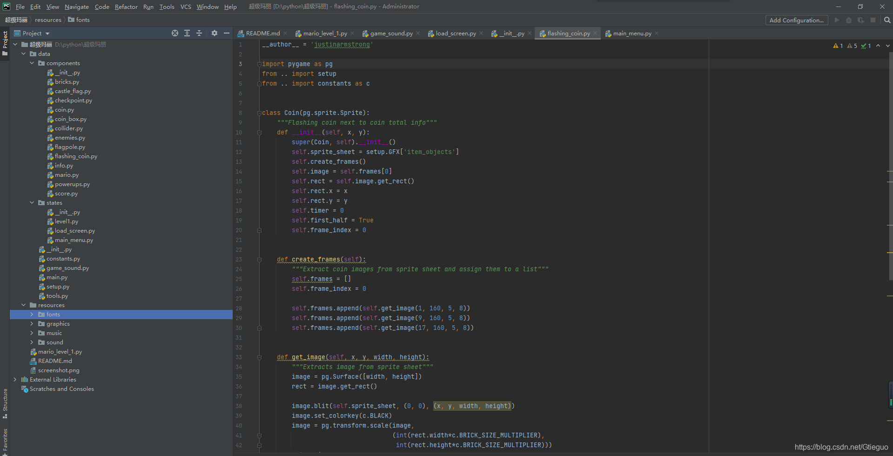Hide the Project panel with minus icon
Image resolution: width=893 pixels, height=456 pixels.
point(227,33)
